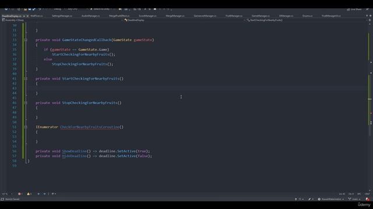Open the Assembly-CSharp project dropdown

click(62, 20)
